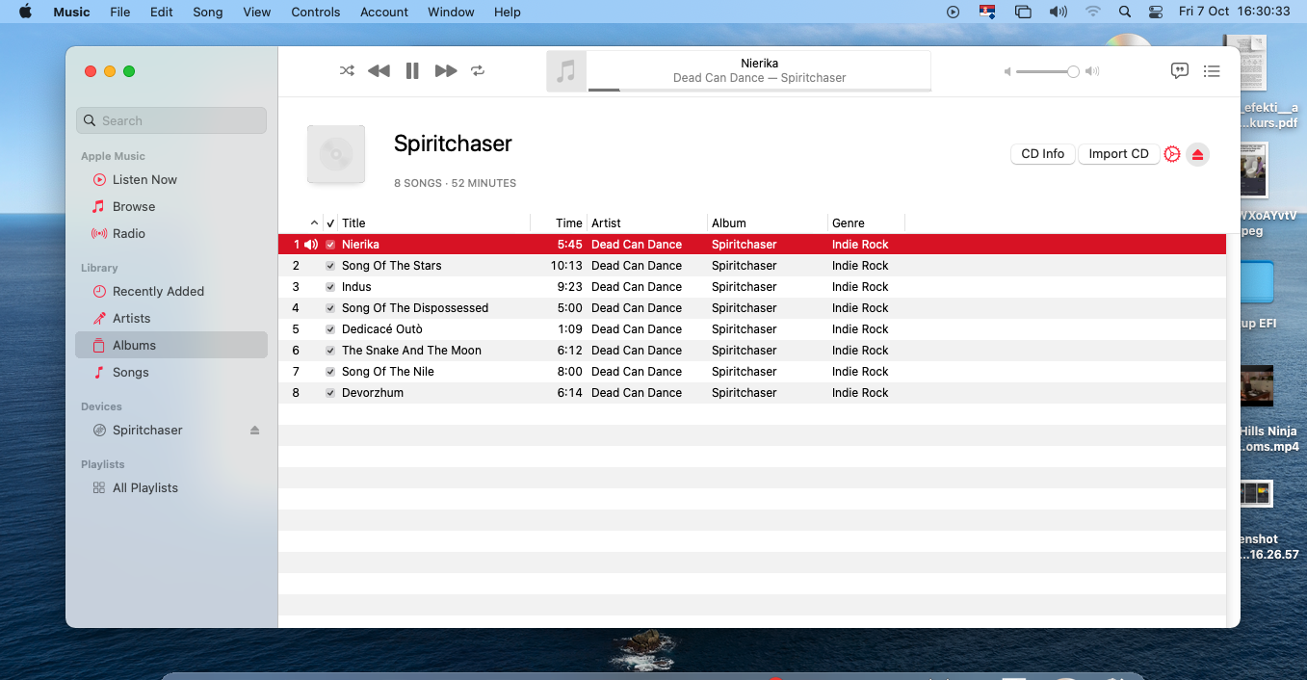Open the View menu
Screen dimensions: 1307x680
257,12
